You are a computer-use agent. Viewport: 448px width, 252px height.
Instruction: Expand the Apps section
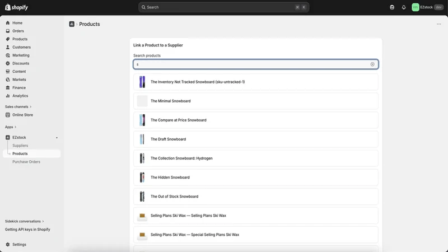11,127
